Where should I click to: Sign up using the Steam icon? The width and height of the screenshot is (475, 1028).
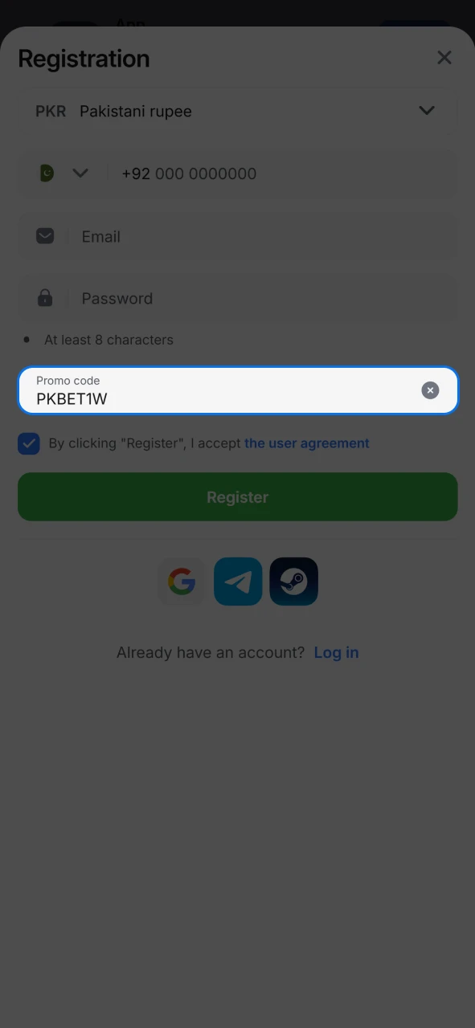(x=294, y=581)
